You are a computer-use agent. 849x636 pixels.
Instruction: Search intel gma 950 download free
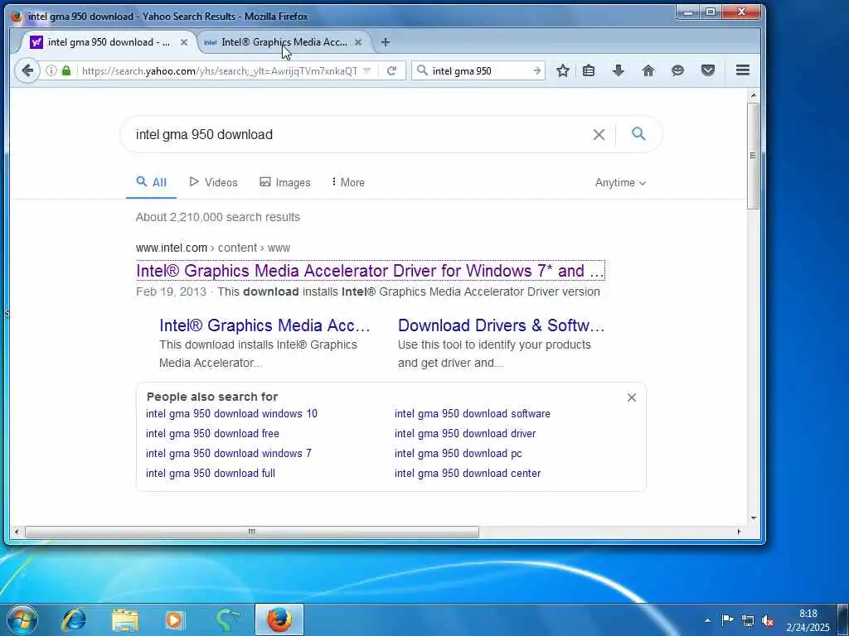tap(212, 434)
